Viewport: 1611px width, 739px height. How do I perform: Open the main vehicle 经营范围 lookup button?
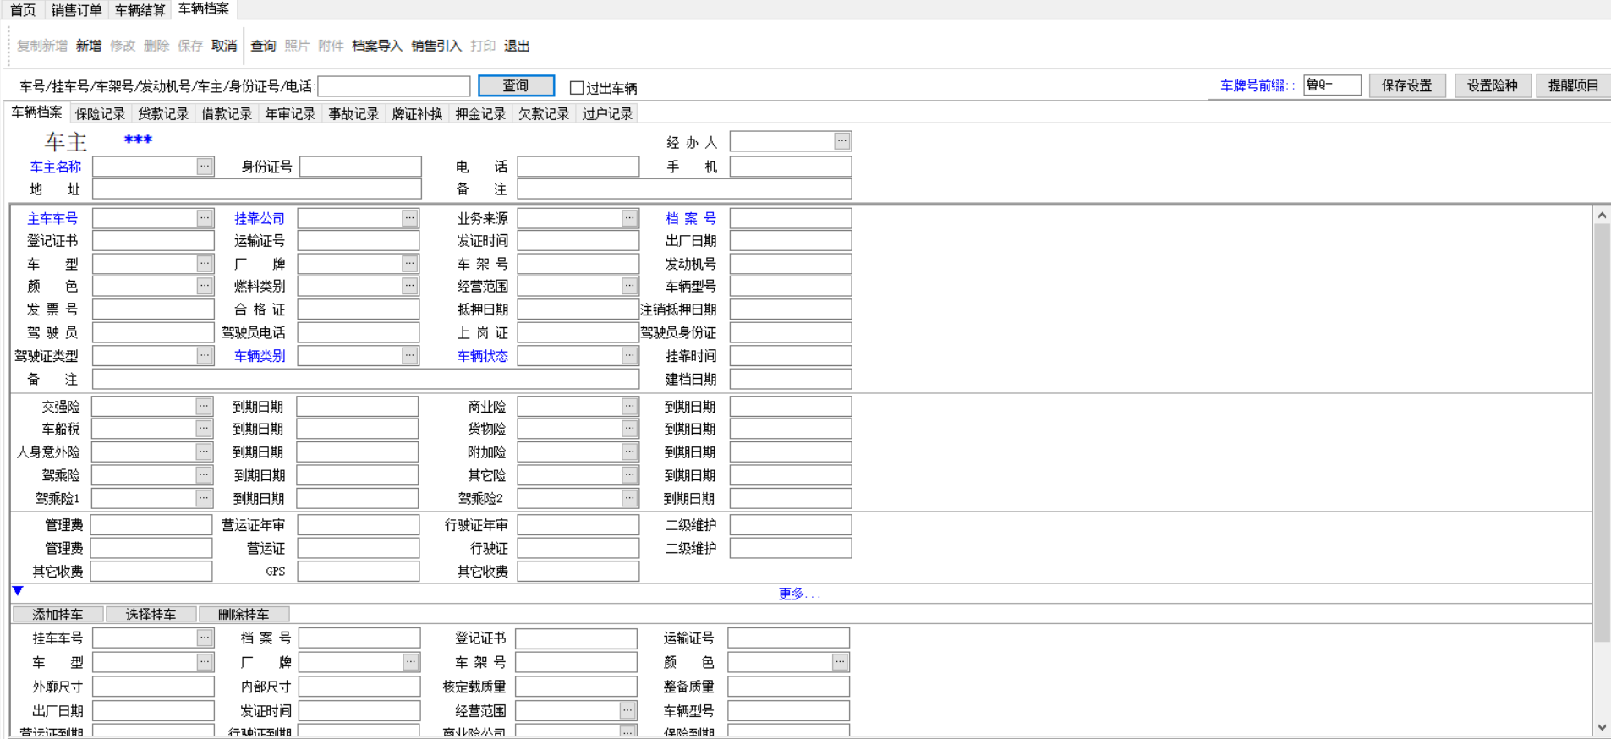629,286
